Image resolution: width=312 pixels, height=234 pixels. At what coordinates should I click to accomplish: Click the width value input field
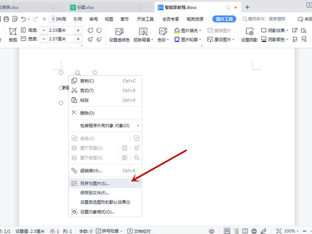pyautogui.click(x=61, y=39)
